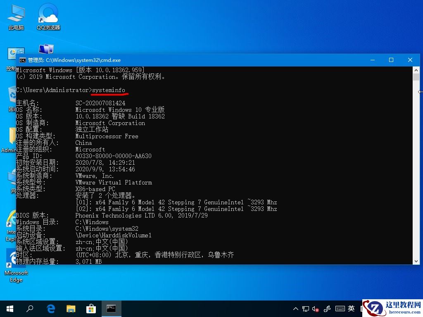The width and height of the screenshot is (423, 317).
Task: Select the cmd.exe window in the taskbar
Action: pos(111,308)
